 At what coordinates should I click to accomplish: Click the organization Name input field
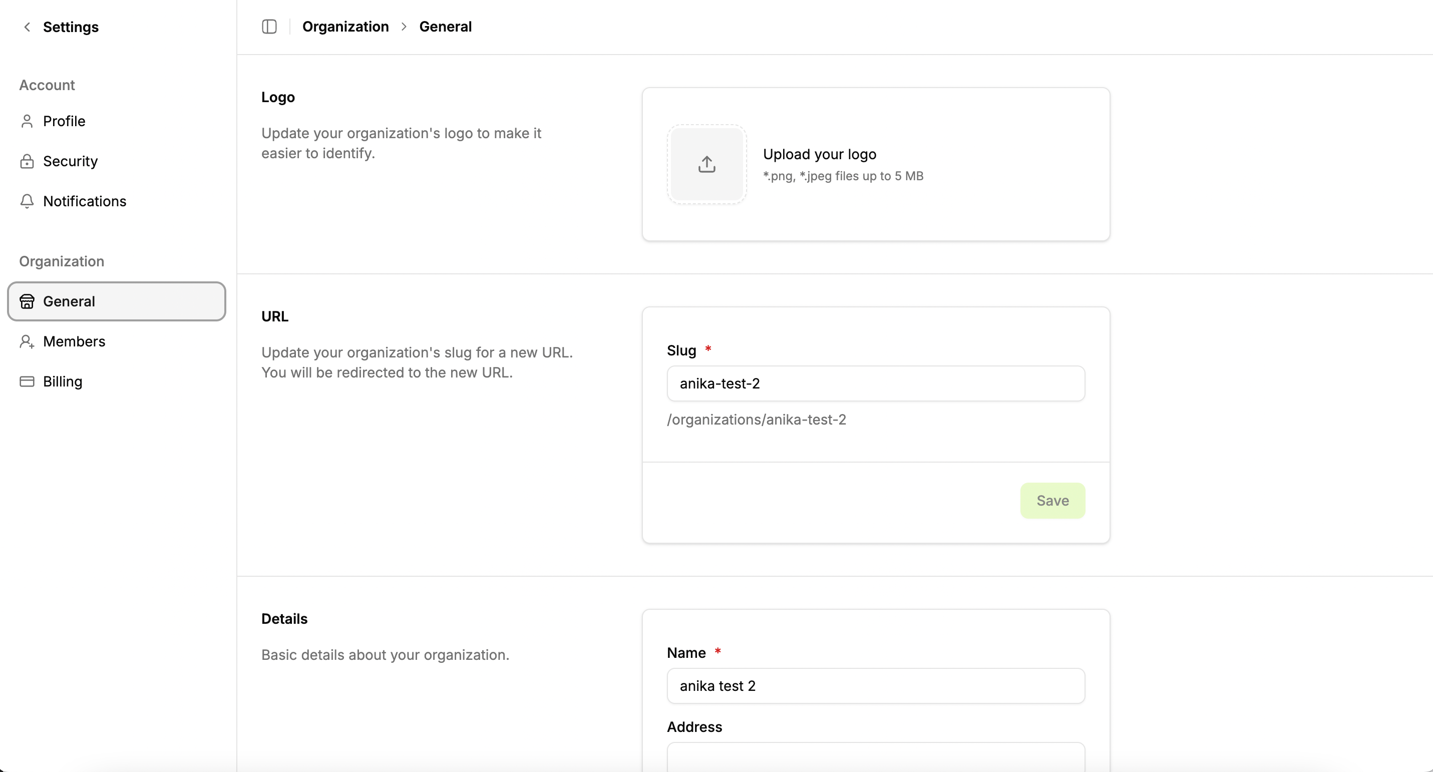[x=876, y=686]
